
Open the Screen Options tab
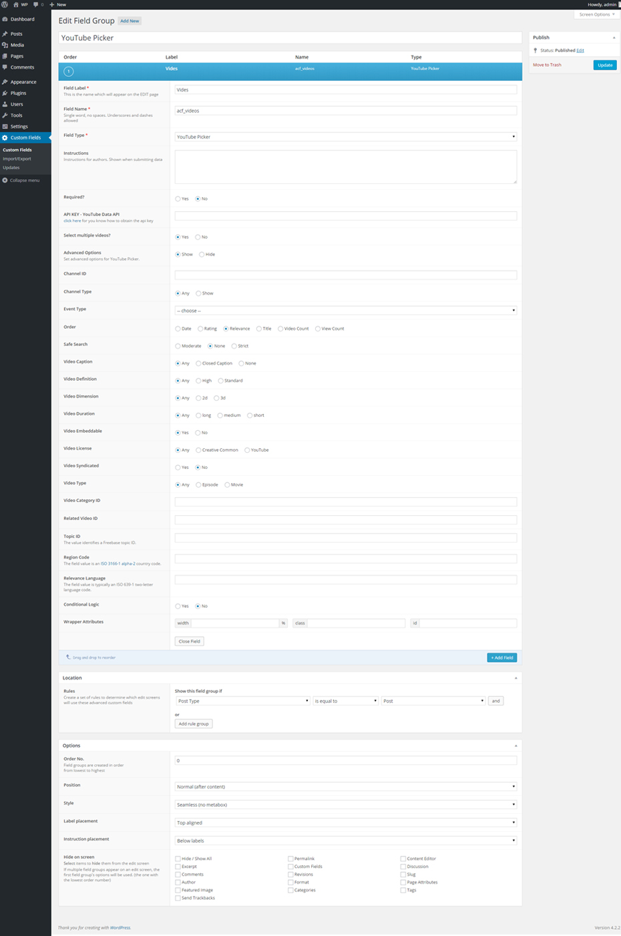596,15
